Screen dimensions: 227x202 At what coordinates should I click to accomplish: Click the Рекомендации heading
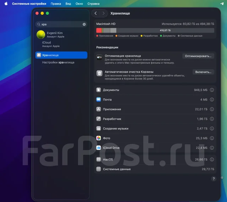(107, 47)
